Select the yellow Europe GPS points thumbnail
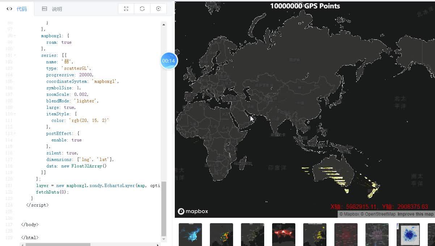Viewport: 435px width, 246px height. pyautogui.click(x=314, y=234)
